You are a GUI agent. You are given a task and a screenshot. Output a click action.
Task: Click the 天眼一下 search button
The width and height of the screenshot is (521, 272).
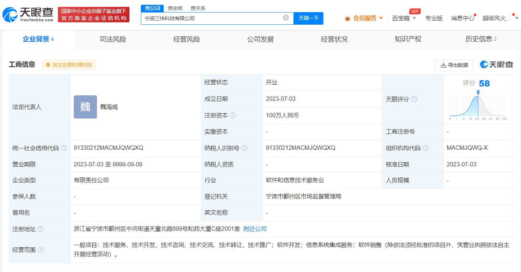pyautogui.click(x=308, y=18)
